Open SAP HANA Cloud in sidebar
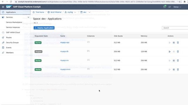188x105 pixels. [13, 32]
